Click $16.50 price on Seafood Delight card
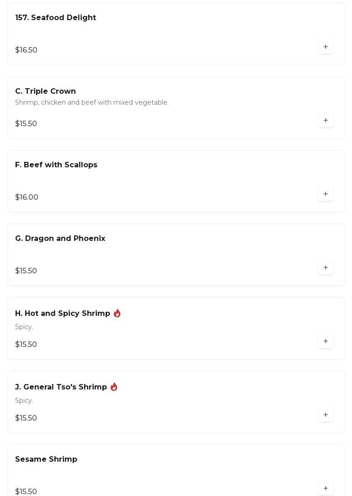The width and height of the screenshot is (352, 496). click(x=26, y=50)
